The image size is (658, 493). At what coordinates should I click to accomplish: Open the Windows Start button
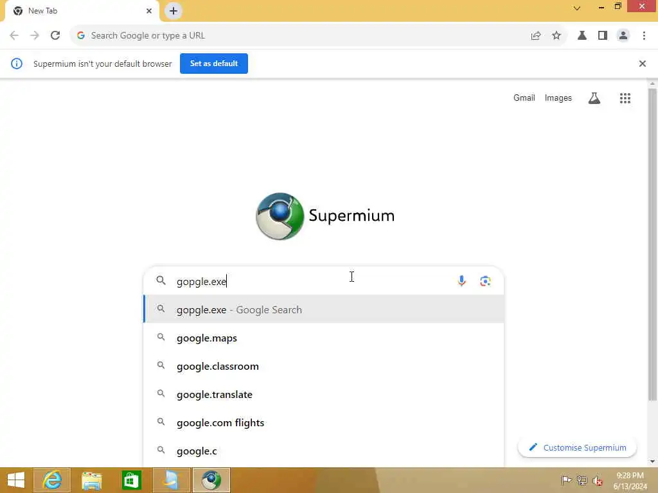(16, 480)
